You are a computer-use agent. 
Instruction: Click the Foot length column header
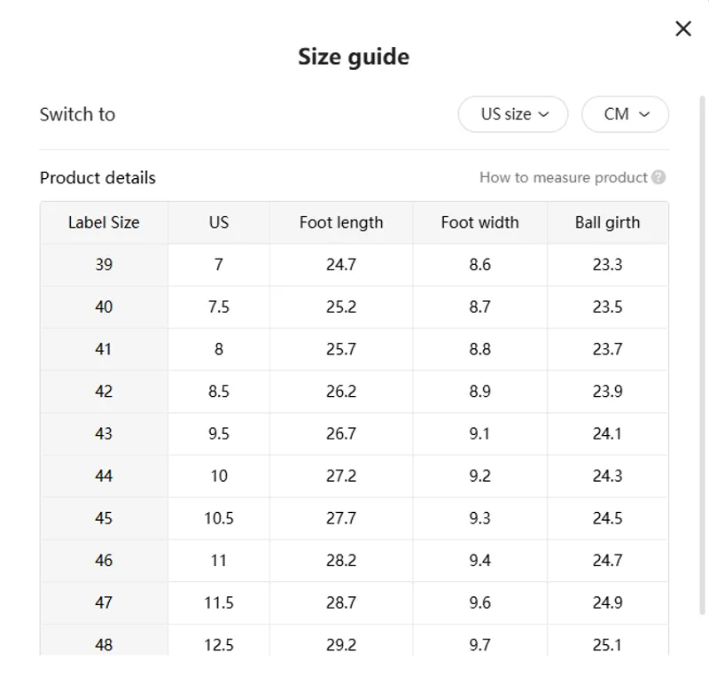(341, 222)
